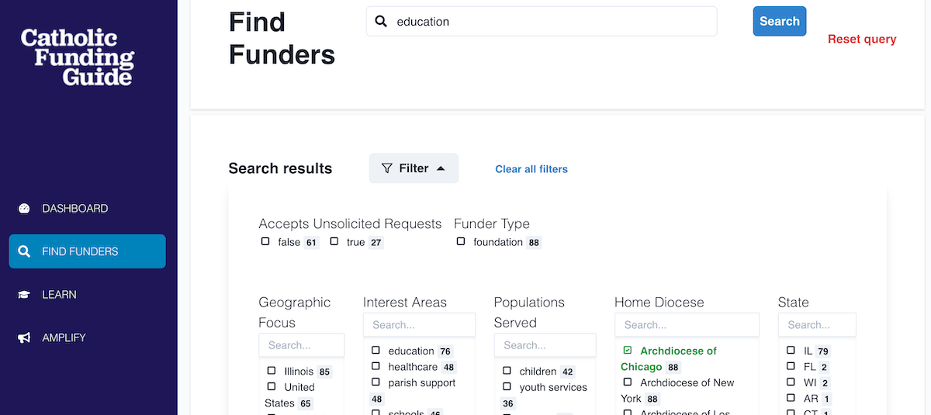
Task: Click the search magnifier icon in query field
Action: click(x=381, y=22)
